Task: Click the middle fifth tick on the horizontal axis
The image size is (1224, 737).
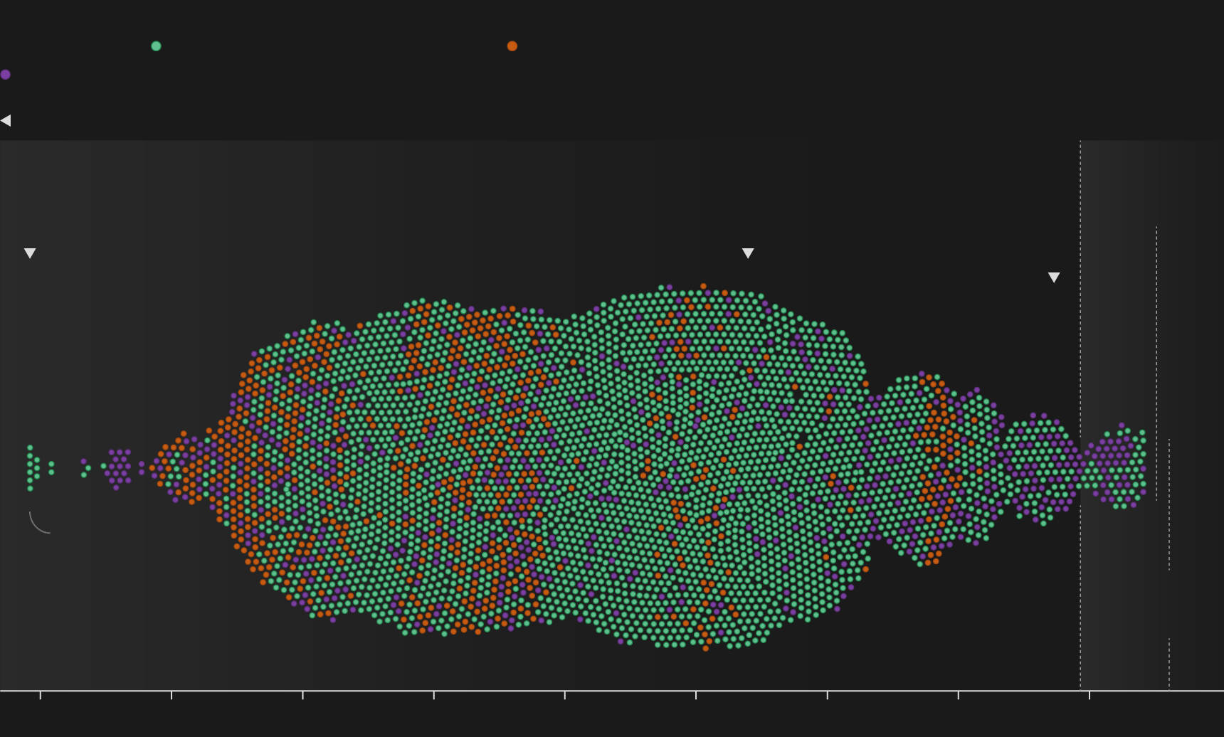Action: coord(565,695)
